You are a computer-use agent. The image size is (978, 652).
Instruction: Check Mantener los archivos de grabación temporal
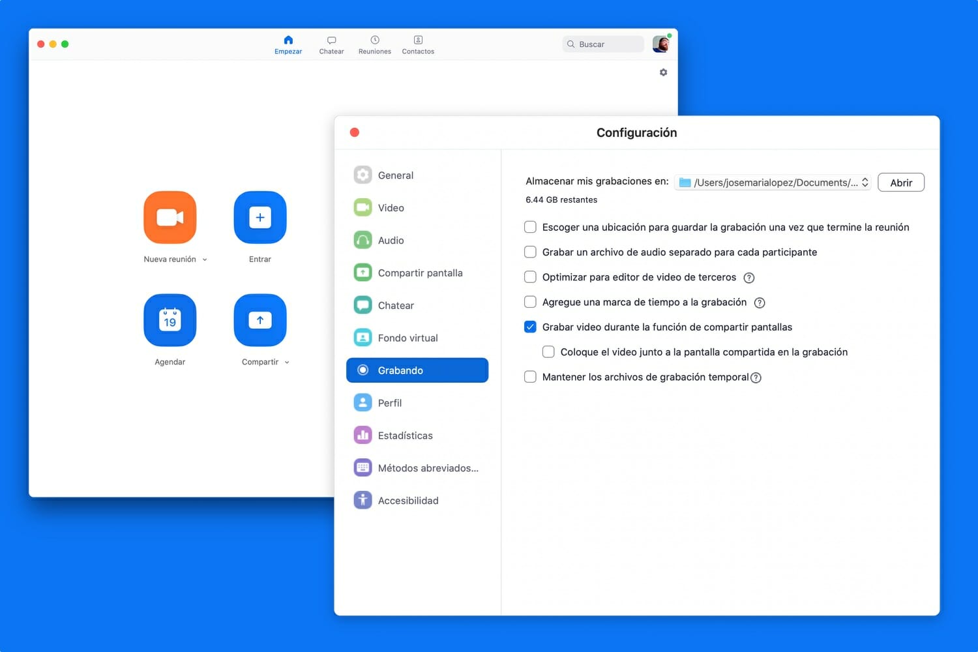pyautogui.click(x=530, y=377)
